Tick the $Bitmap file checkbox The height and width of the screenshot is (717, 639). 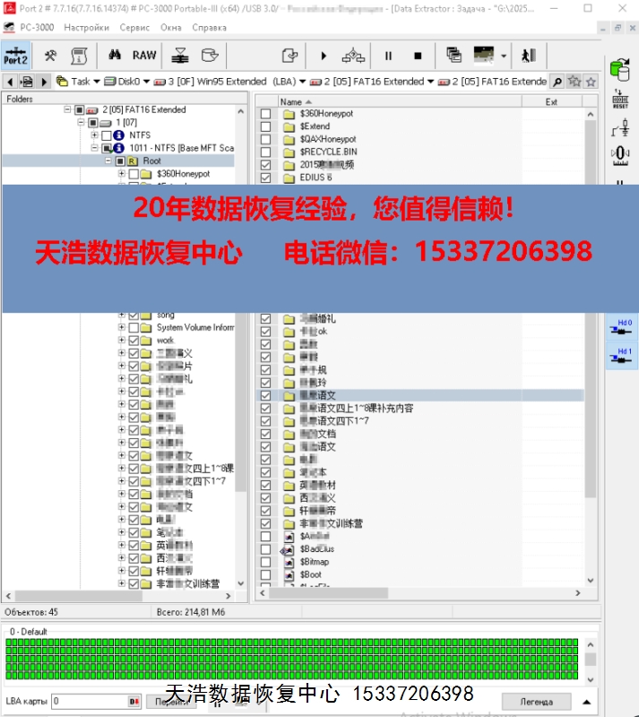pos(264,562)
